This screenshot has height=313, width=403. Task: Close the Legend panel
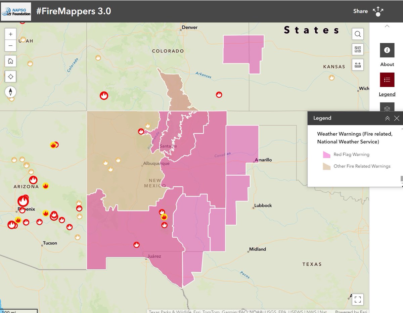[397, 118]
